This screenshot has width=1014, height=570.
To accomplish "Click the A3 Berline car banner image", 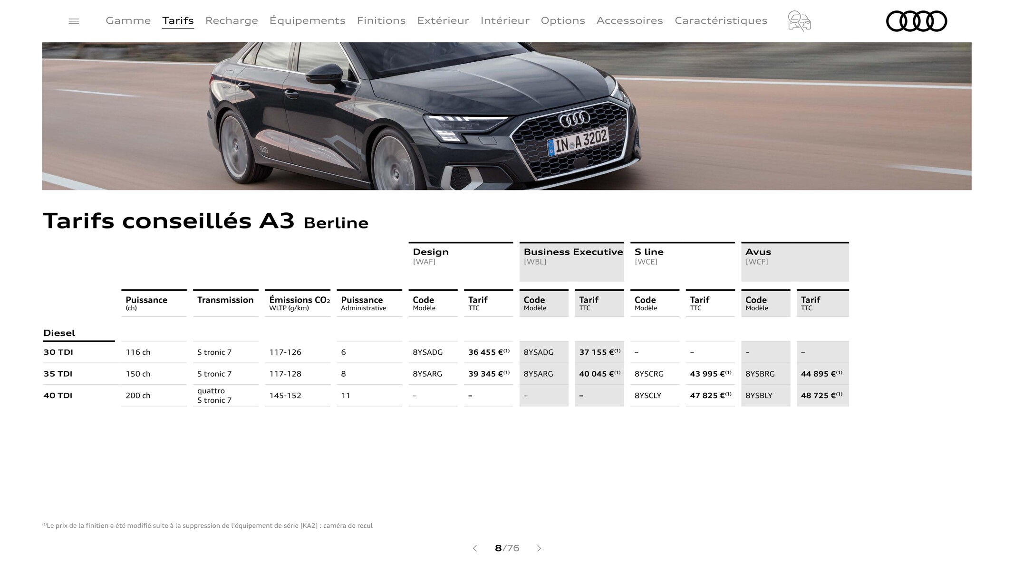I will (507, 116).
